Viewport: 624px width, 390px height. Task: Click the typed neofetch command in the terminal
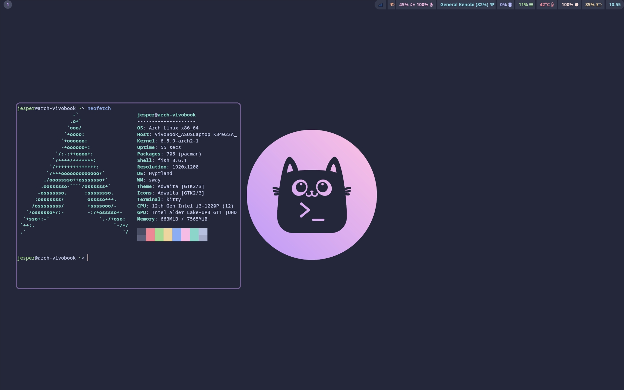99,108
